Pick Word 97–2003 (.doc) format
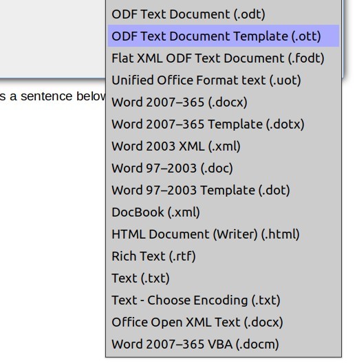 point(224,168)
